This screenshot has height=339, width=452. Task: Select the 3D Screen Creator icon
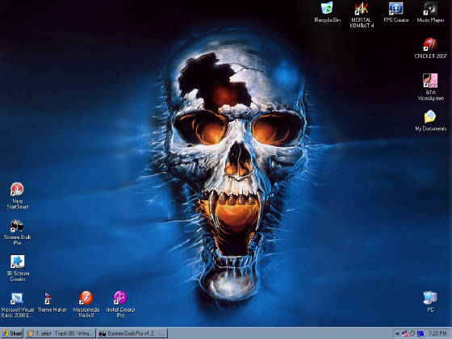click(18, 268)
